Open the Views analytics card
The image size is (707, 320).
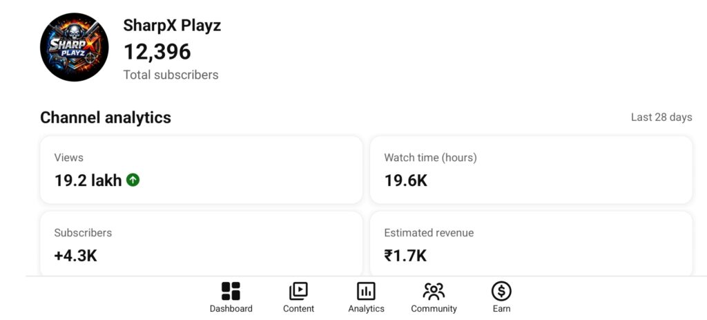[201, 170]
